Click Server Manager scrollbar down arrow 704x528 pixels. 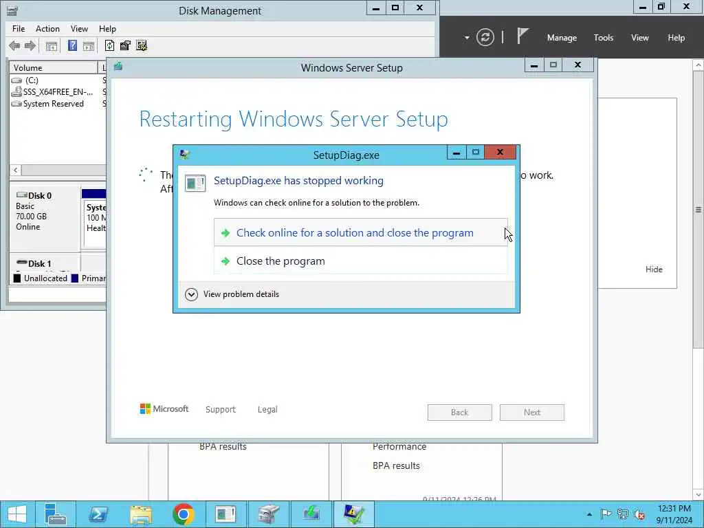coord(698,494)
